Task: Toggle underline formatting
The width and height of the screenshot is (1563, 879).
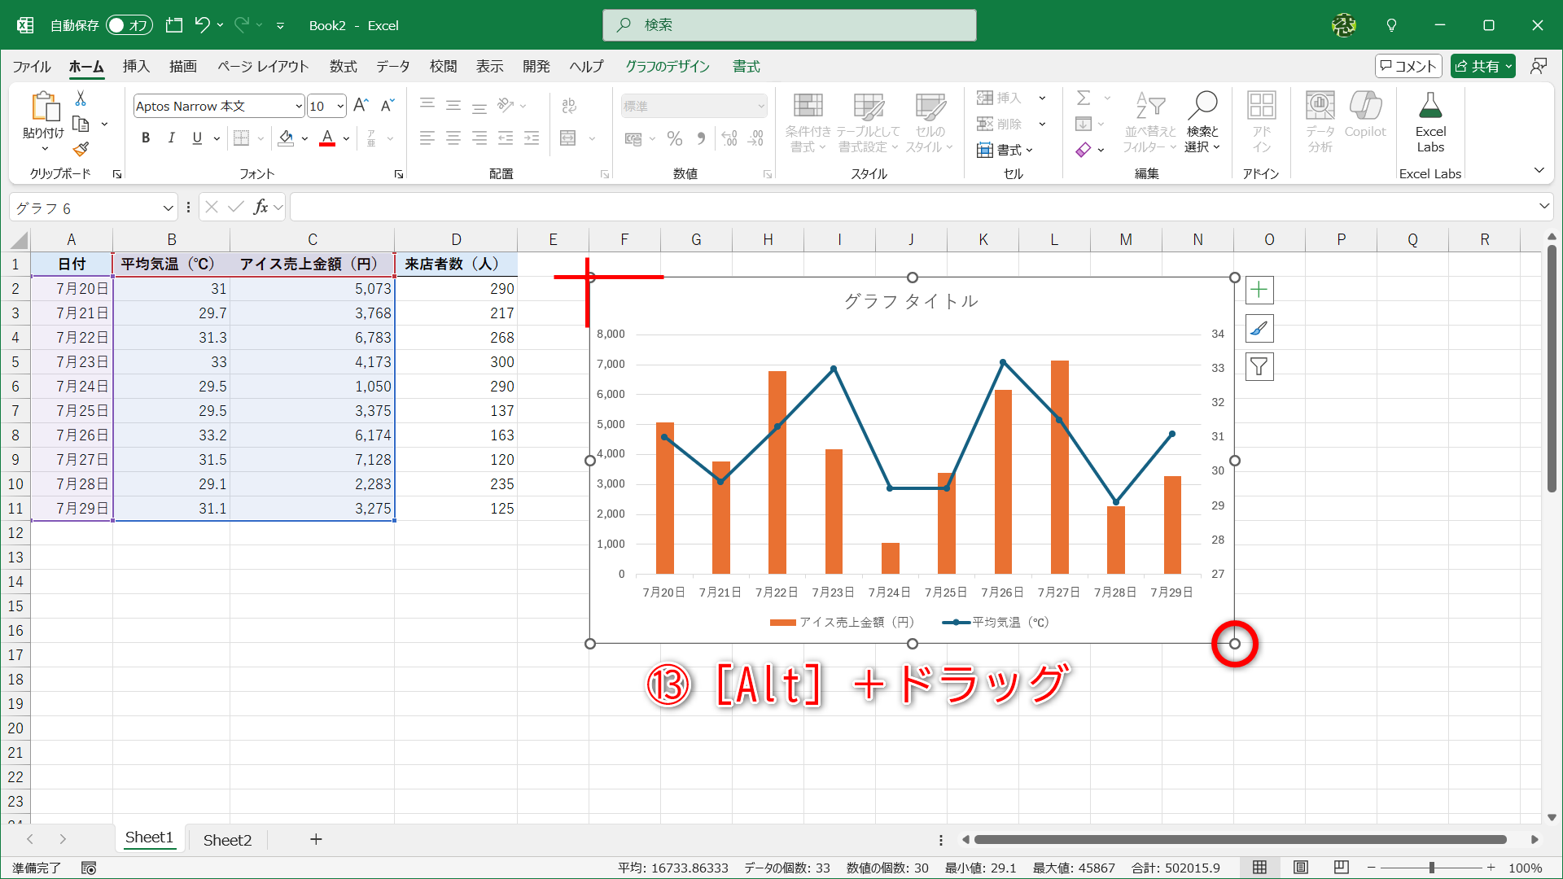Action: (x=196, y=138)
